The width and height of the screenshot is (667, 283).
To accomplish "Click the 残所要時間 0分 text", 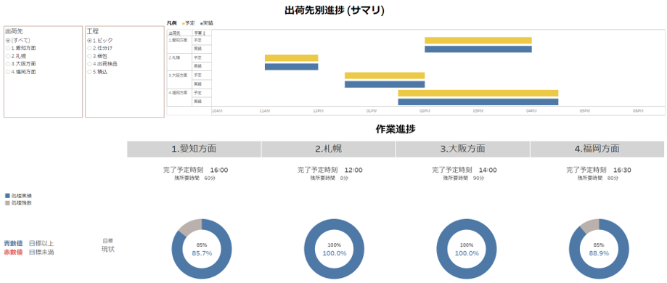I will tap(329, 179).
